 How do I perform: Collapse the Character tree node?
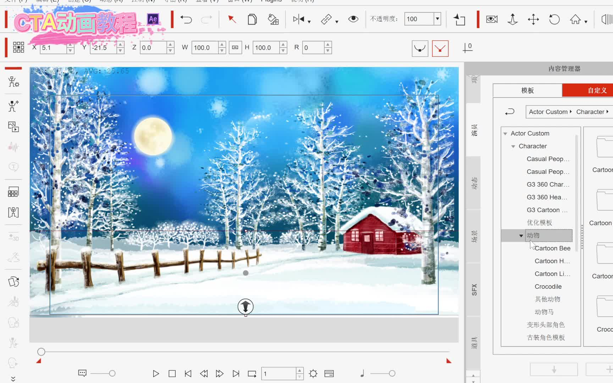513,146
